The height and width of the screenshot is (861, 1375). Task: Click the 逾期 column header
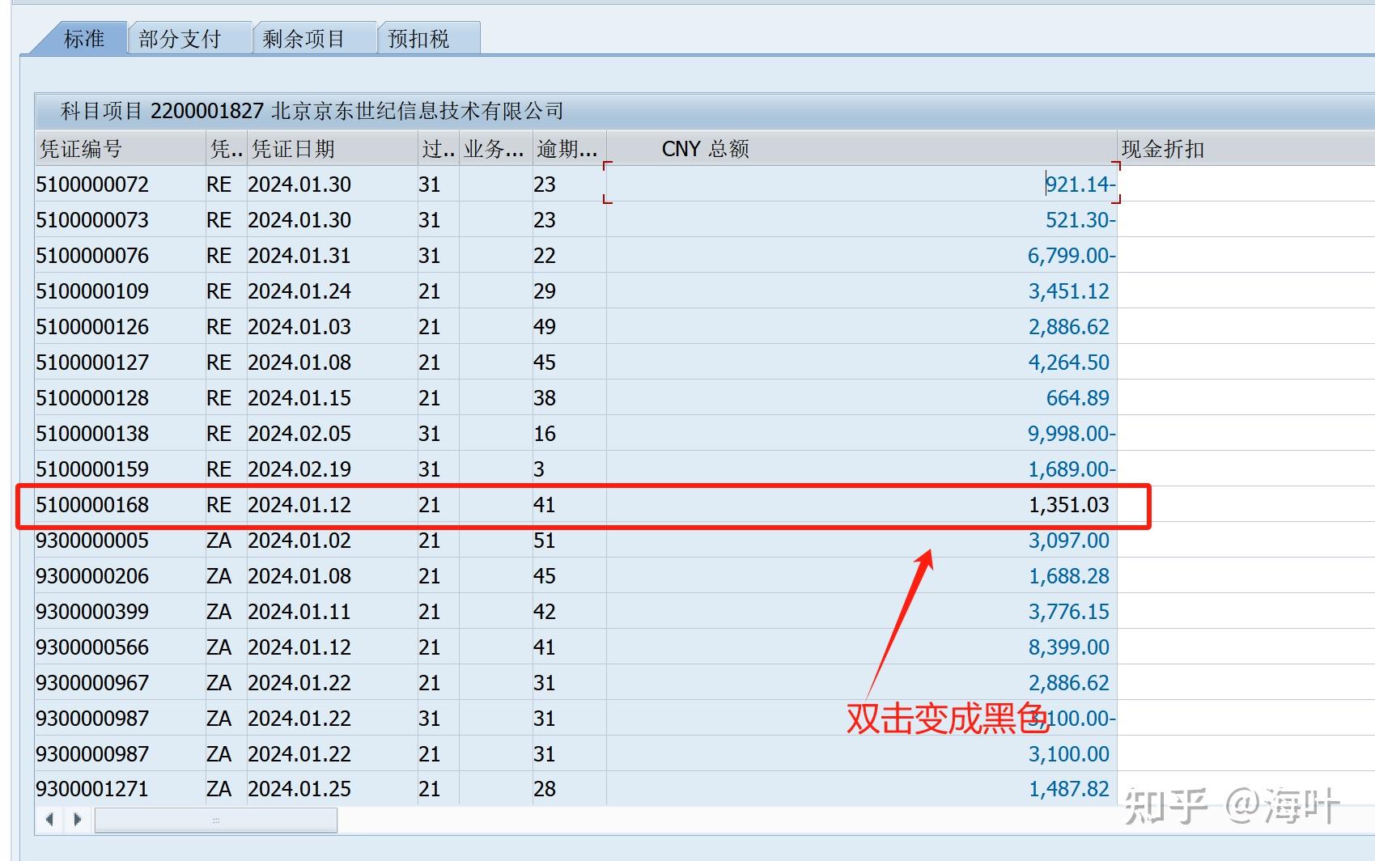(565, 148)
